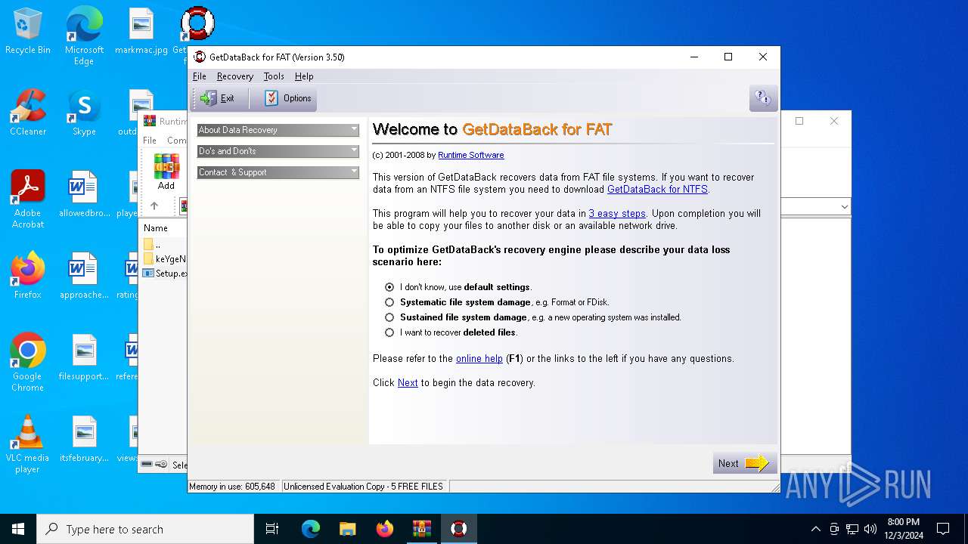Open Firefox desktop shortcut

28,277
